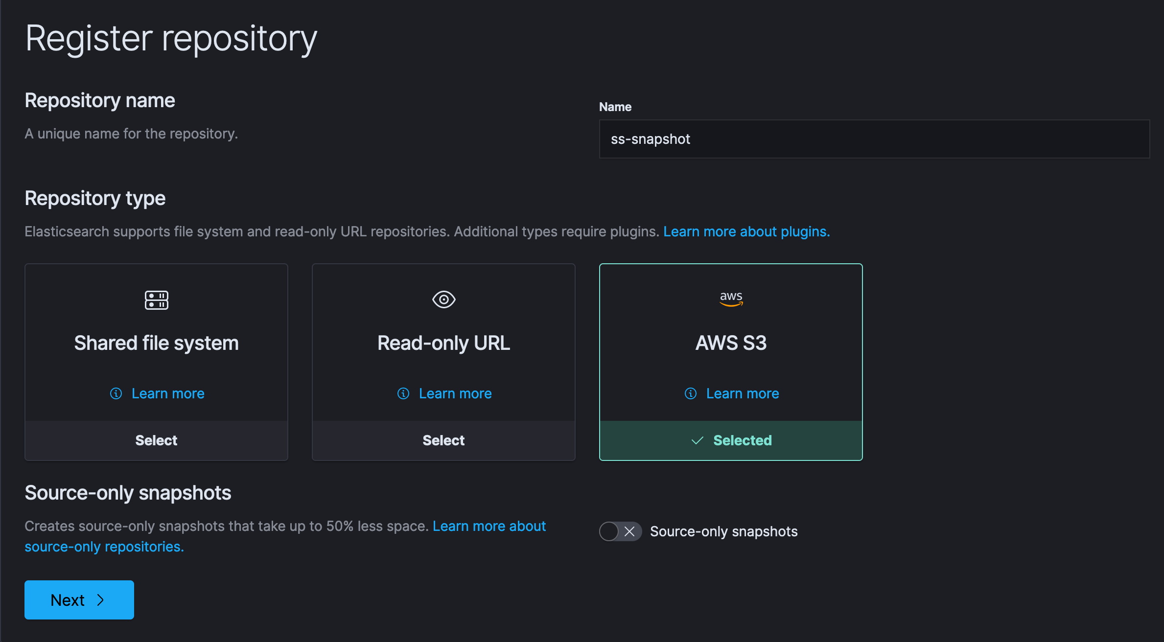Screen dimensions: 1164x642
Task: Click Learn more on the AWS S3 card
Action: [742, 393]
